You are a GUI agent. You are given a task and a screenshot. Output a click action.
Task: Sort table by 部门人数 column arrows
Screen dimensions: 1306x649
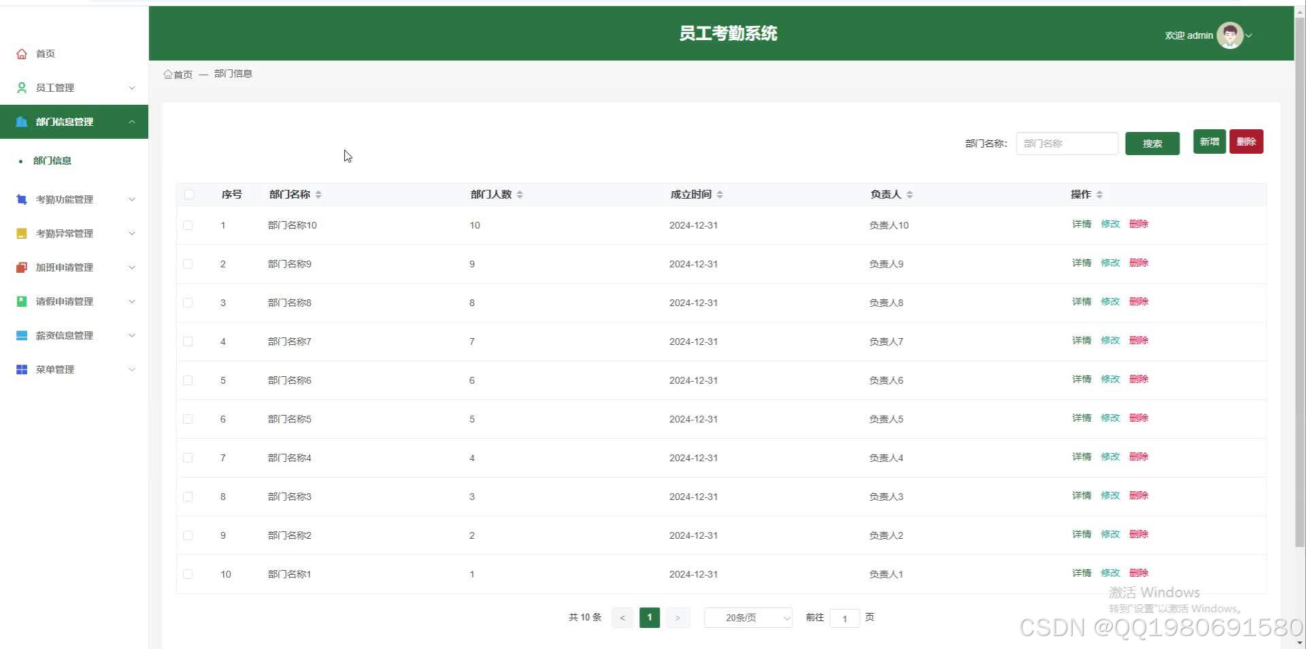(x=520, y=194)
